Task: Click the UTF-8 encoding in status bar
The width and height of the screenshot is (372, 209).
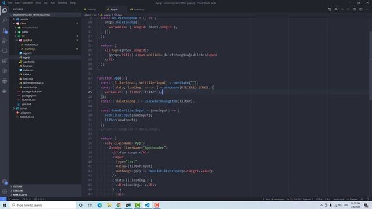Action: (319, 199)
